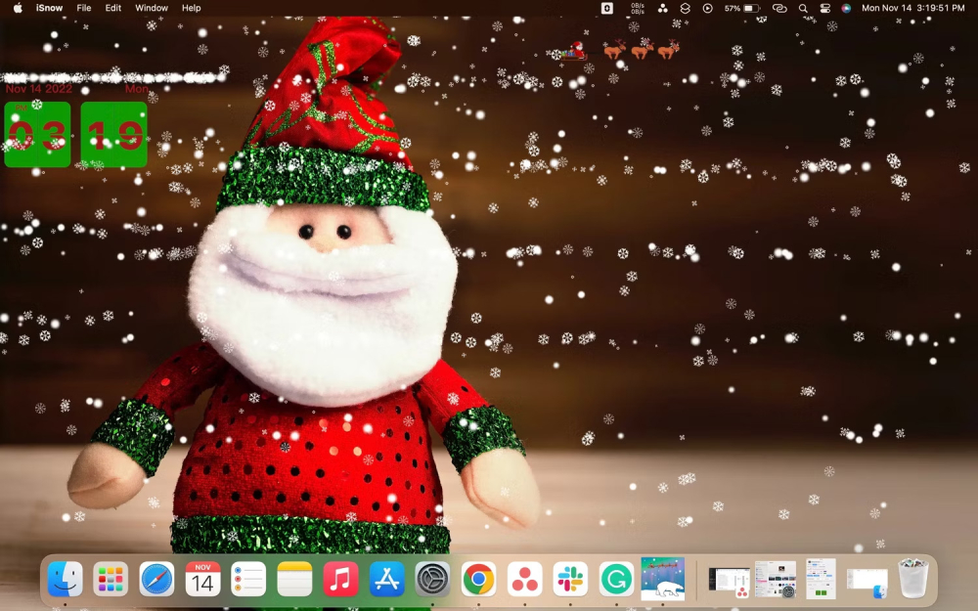The image size is (978, 611).
Task: Click the iSnow polar bear Dock icon
Action: pyautogui.click(x=662, y=579)
